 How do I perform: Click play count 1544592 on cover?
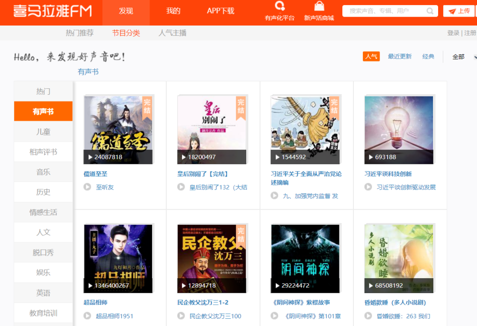pyautogui.click(x=291, y=157)
